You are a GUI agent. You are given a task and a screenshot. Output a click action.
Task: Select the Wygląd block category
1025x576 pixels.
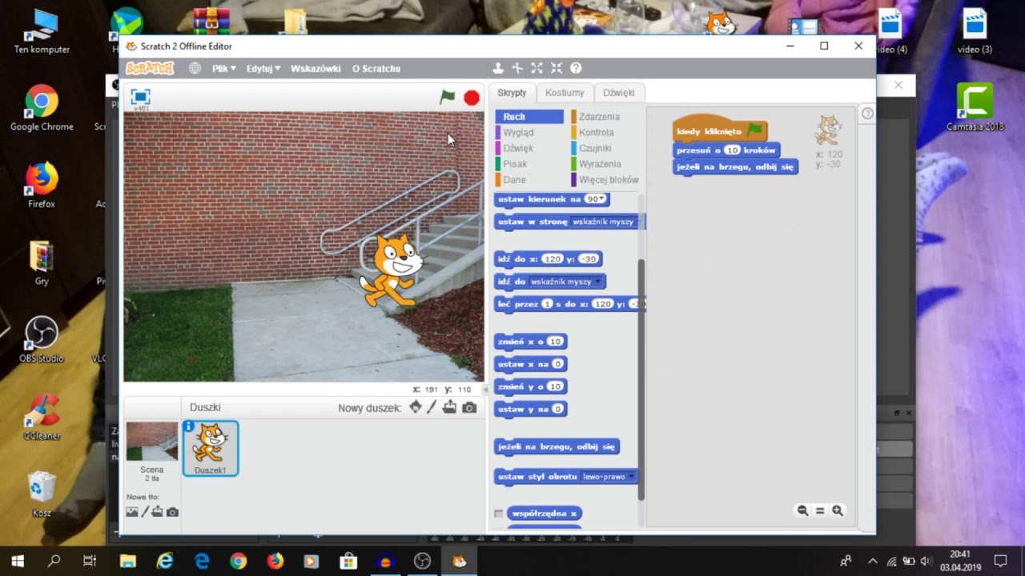tap(518, 133)
